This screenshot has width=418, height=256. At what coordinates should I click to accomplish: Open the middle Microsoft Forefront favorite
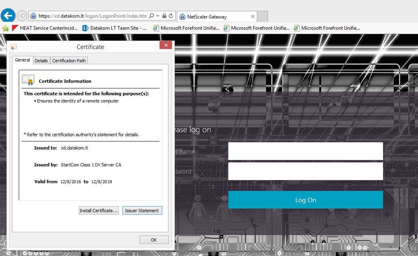[257, 28]
